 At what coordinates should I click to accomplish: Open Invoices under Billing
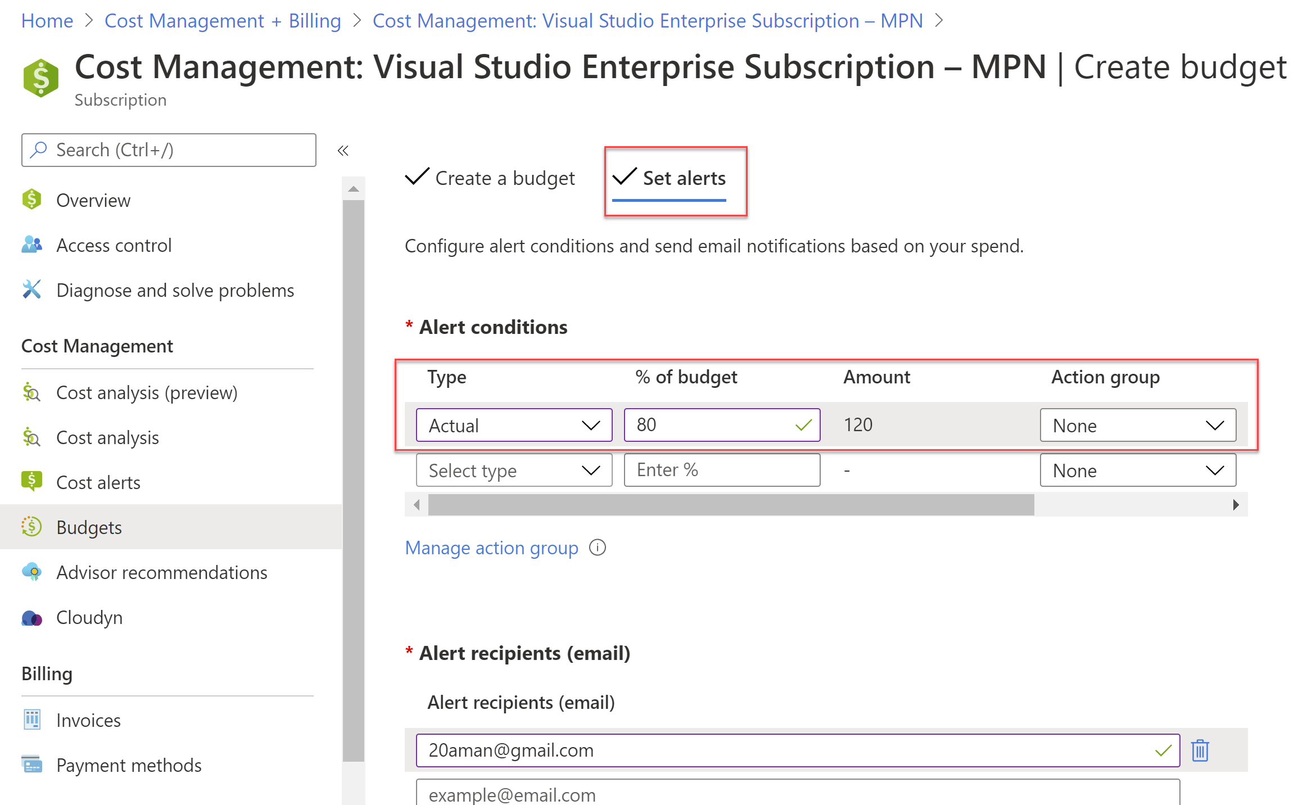pyautogui.click(x=88, y=720)
